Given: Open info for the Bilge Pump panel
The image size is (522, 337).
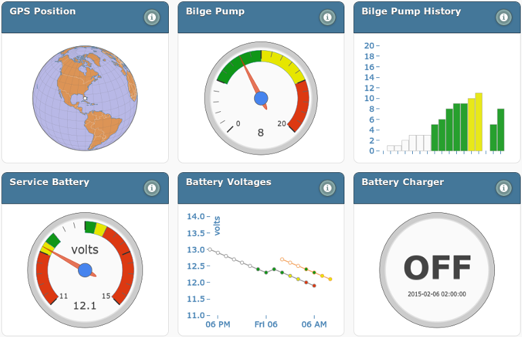Looking at the screenshot, I should tap(327, 18).
